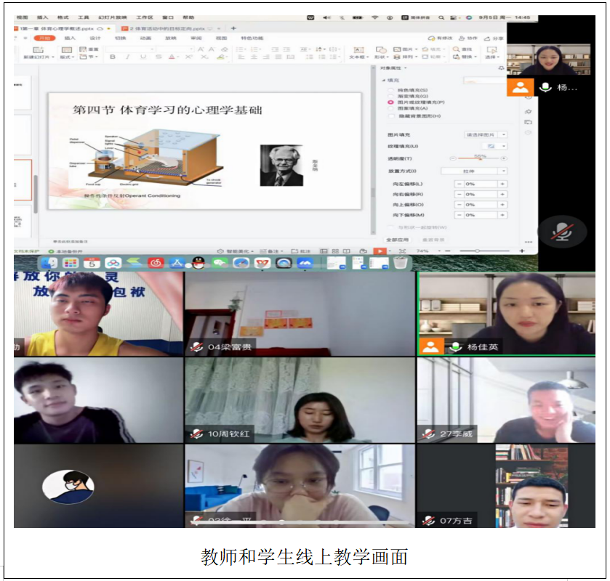Click the Italic formatting icon
The image size is (610, 581).
pos(128,57)
